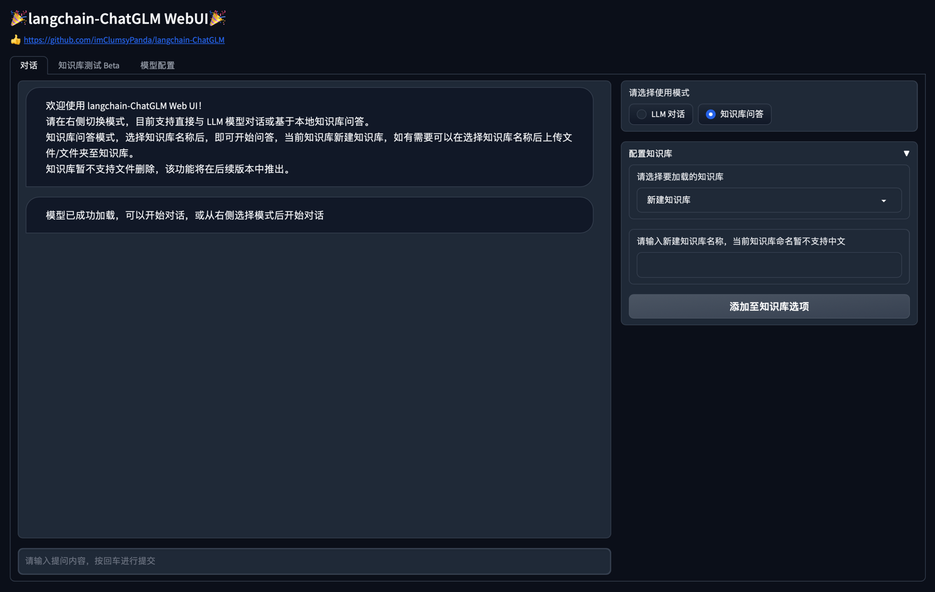Click the party popper emoji after WebUI
Image resolution: width=935 pixels, height=592 pixels.
pos(217,18)
